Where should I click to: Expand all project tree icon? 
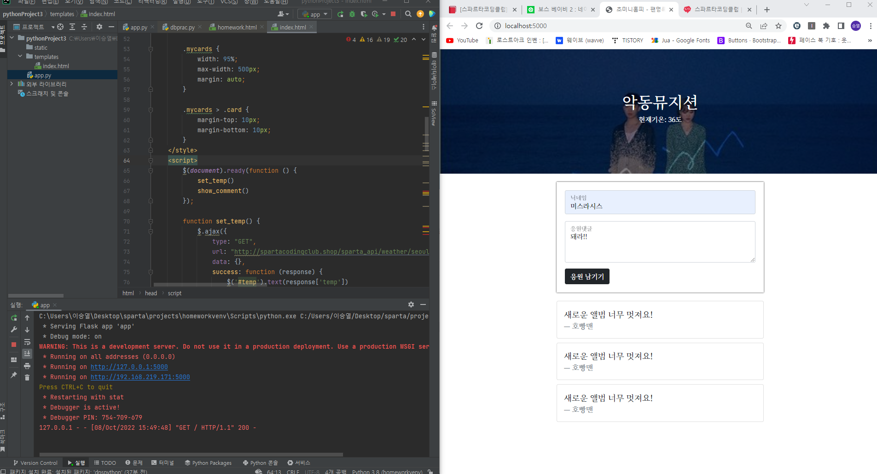click(x=72, y=27)
